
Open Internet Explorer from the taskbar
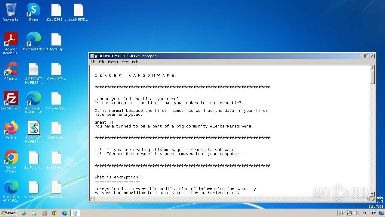[24, 213]
